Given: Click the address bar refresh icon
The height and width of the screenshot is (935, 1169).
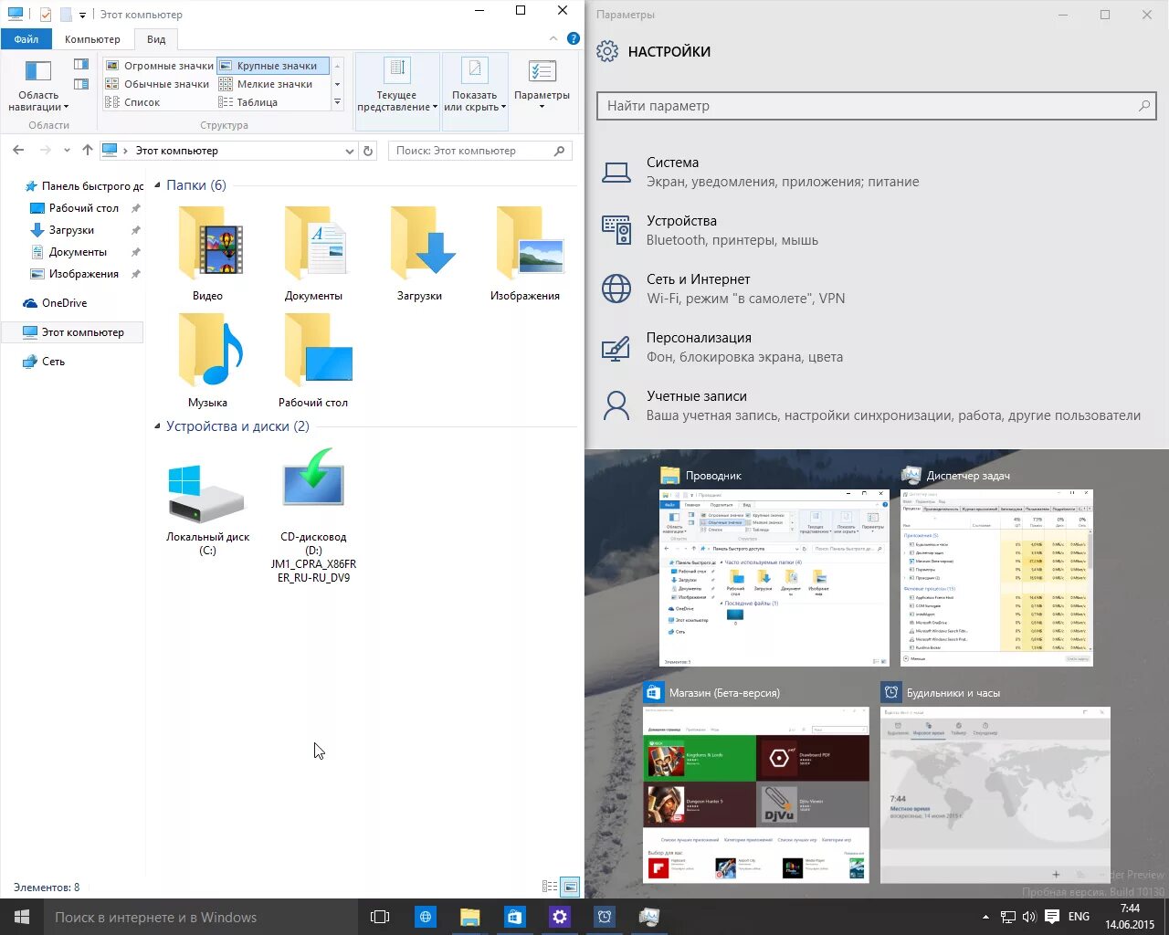Looking at the screenshot, I should 368,150.
